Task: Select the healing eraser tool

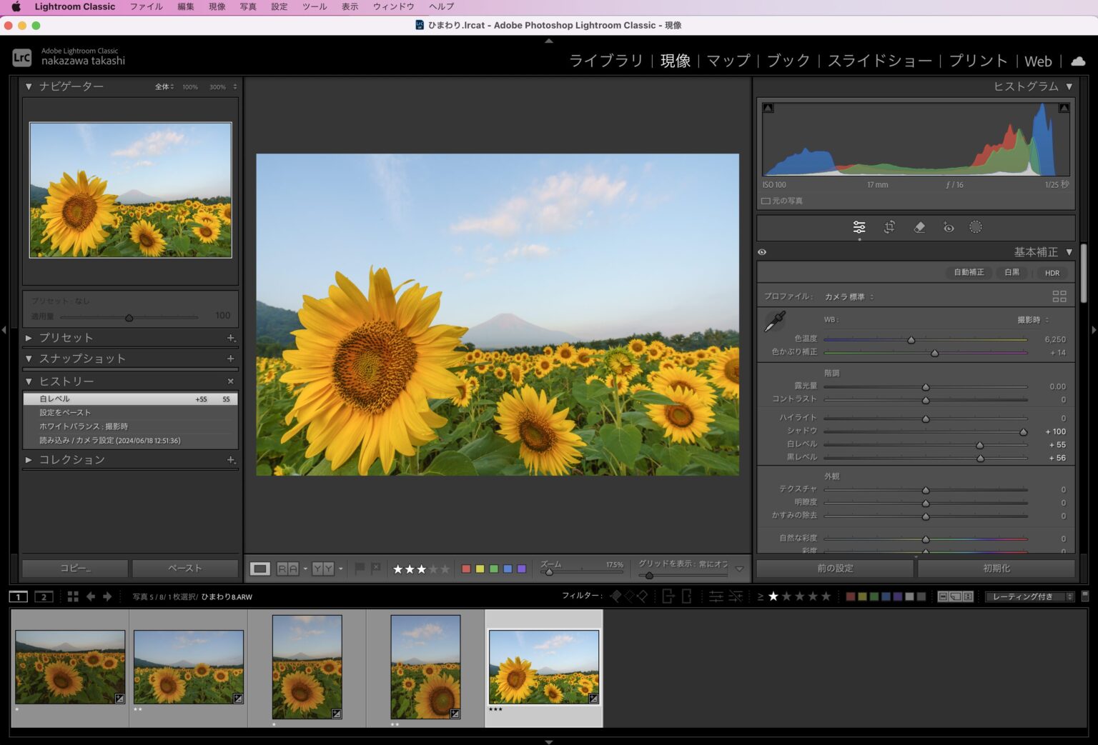Action: 919,227
